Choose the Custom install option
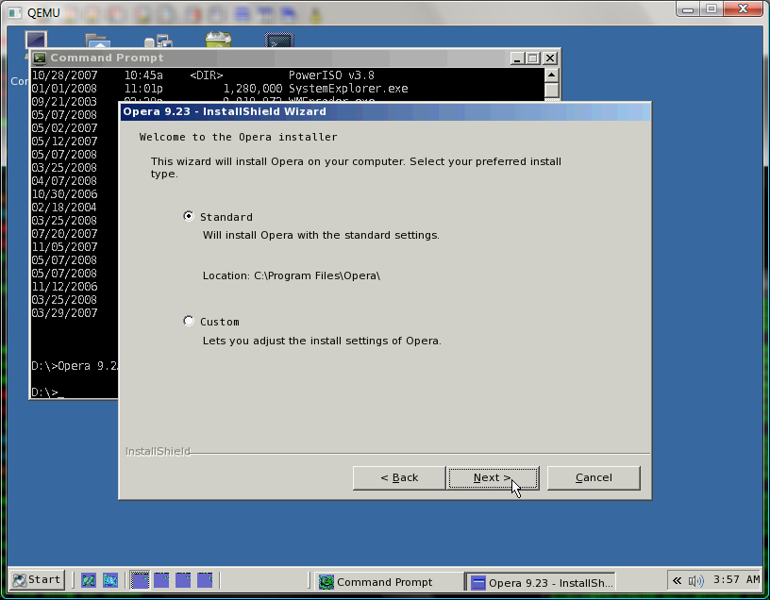 tap(189, 322)
